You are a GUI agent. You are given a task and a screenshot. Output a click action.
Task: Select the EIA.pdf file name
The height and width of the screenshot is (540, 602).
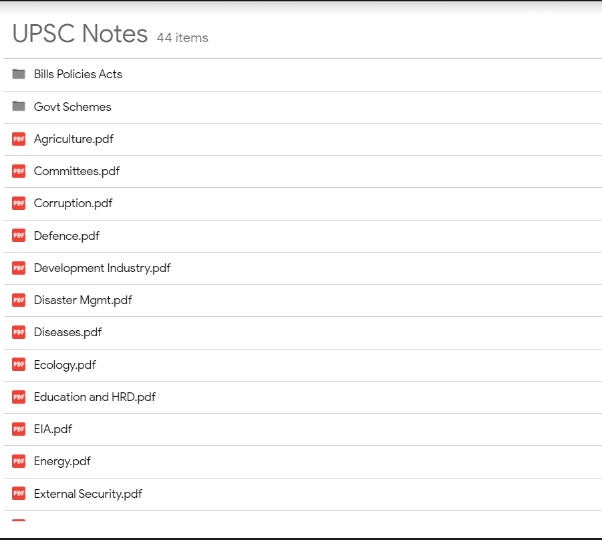[x=53, y=429]
